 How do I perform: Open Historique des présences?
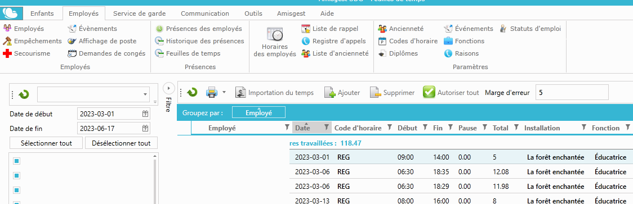(x=200, y=40)
